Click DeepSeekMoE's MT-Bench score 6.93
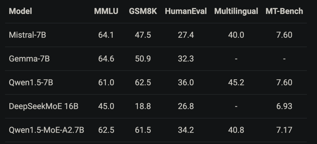317x144 pixels. pyautogui.click(x=284, y=106)
